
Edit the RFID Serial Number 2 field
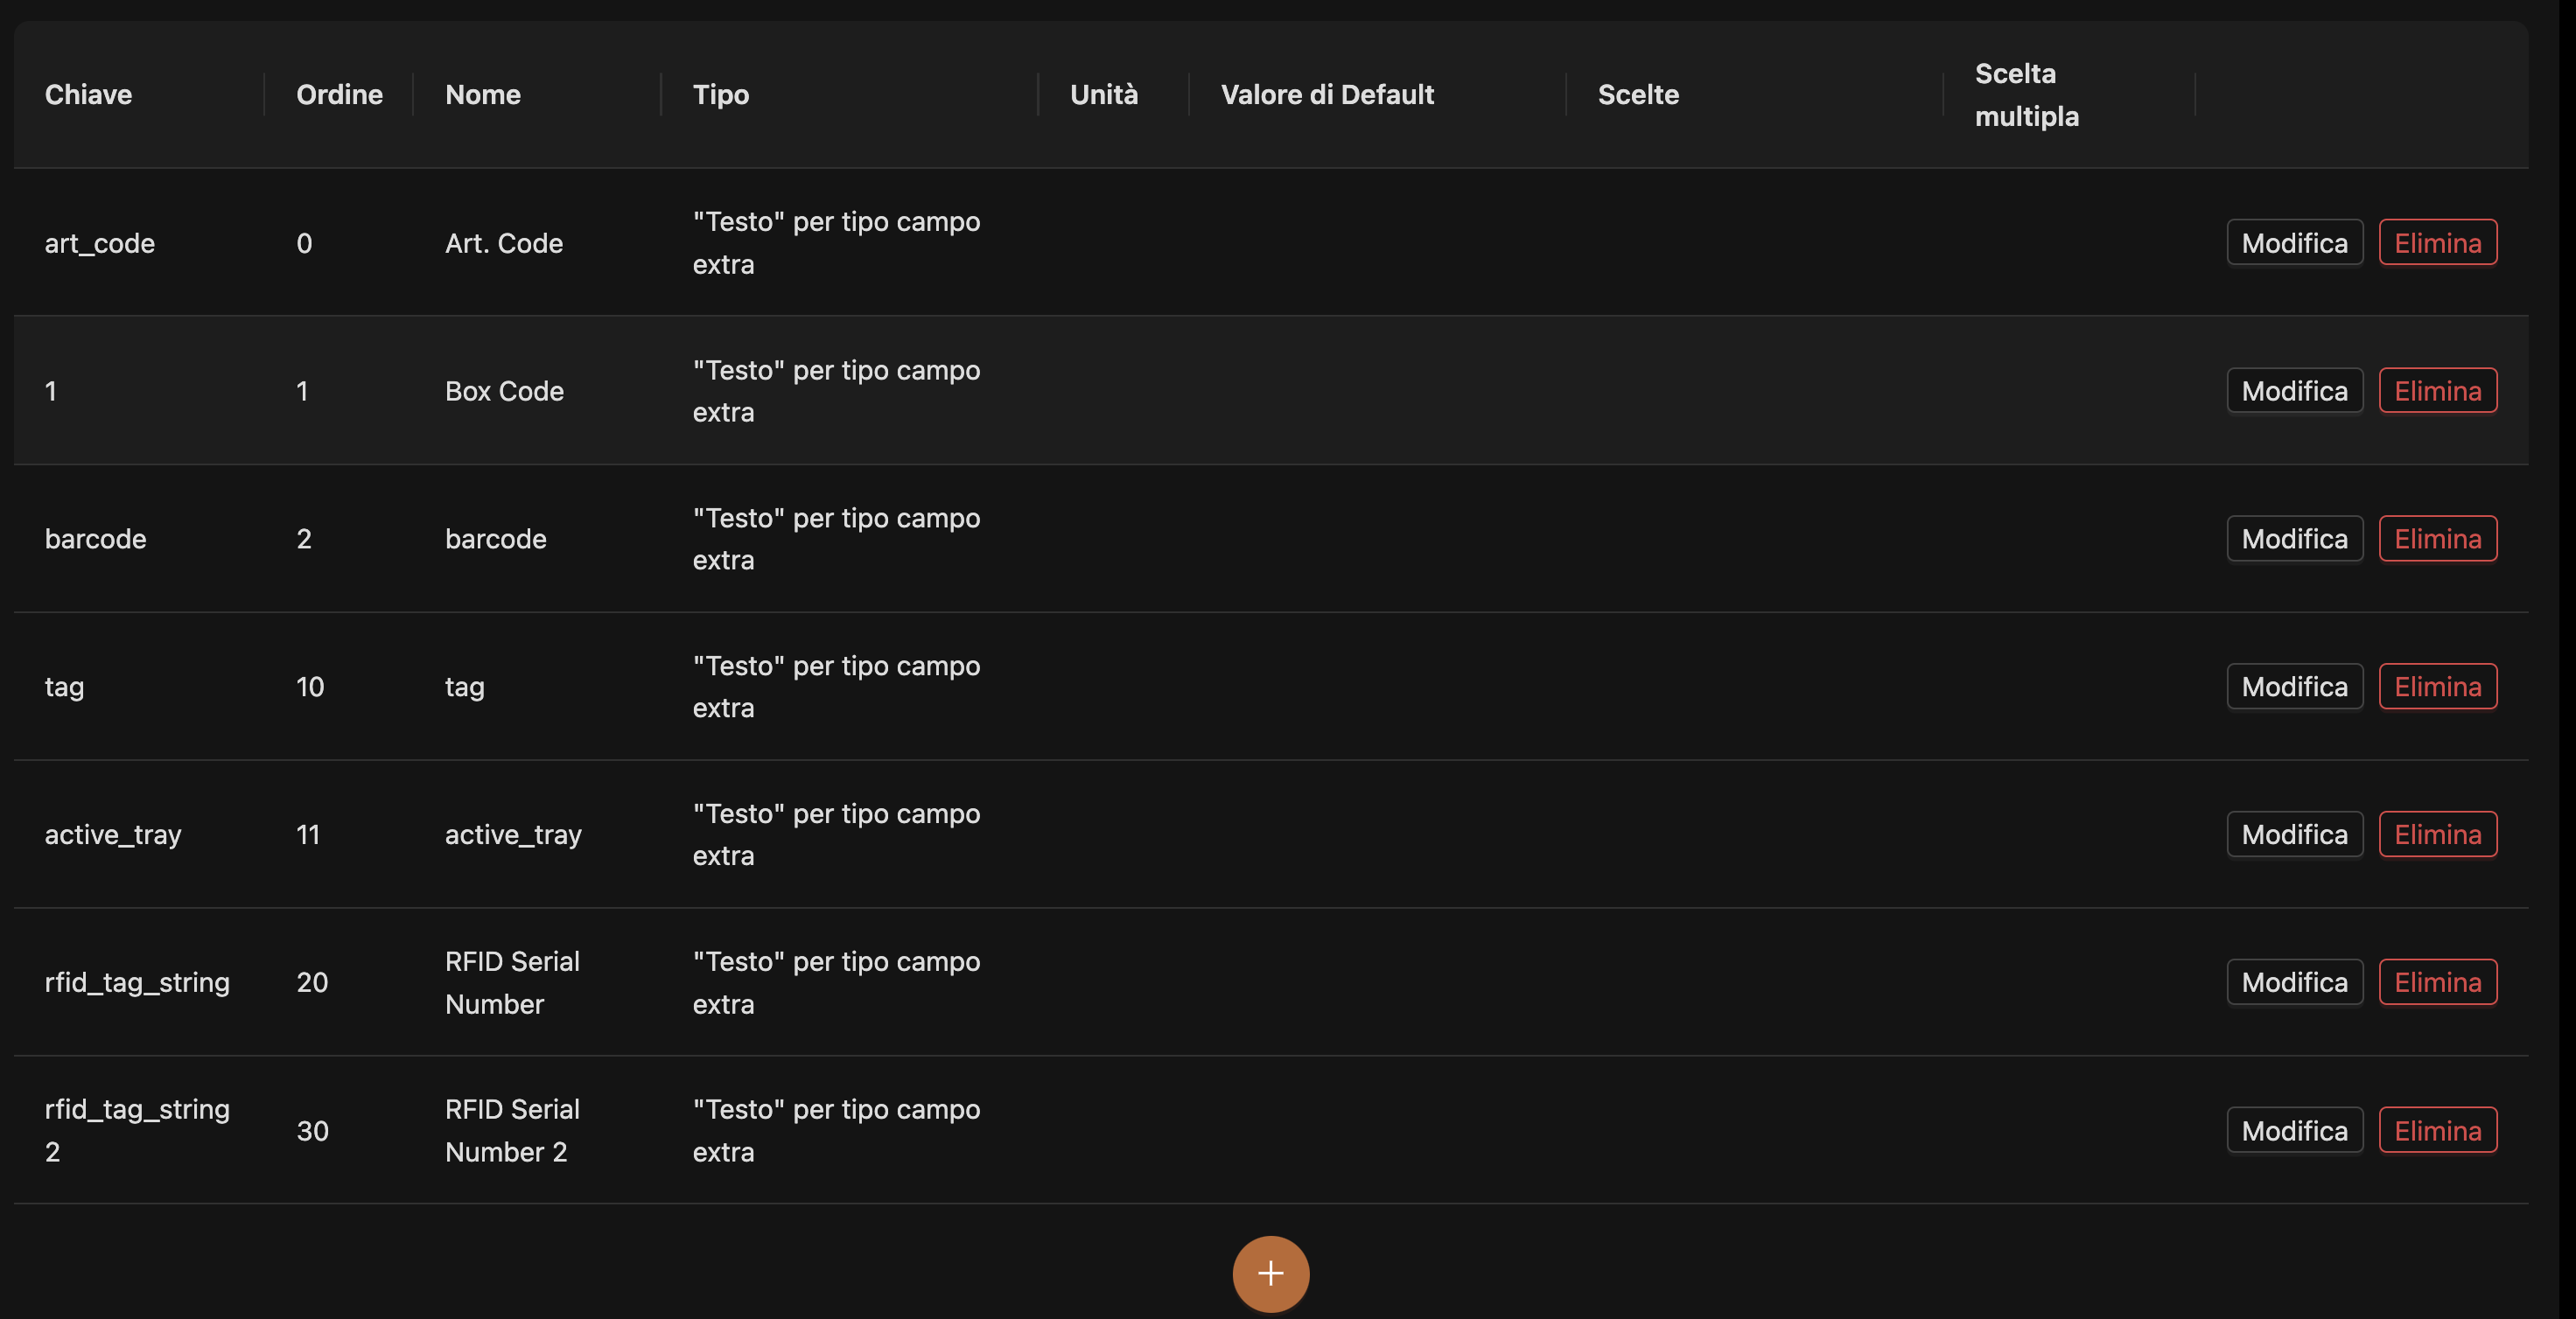click(x=2294, y=1129)
